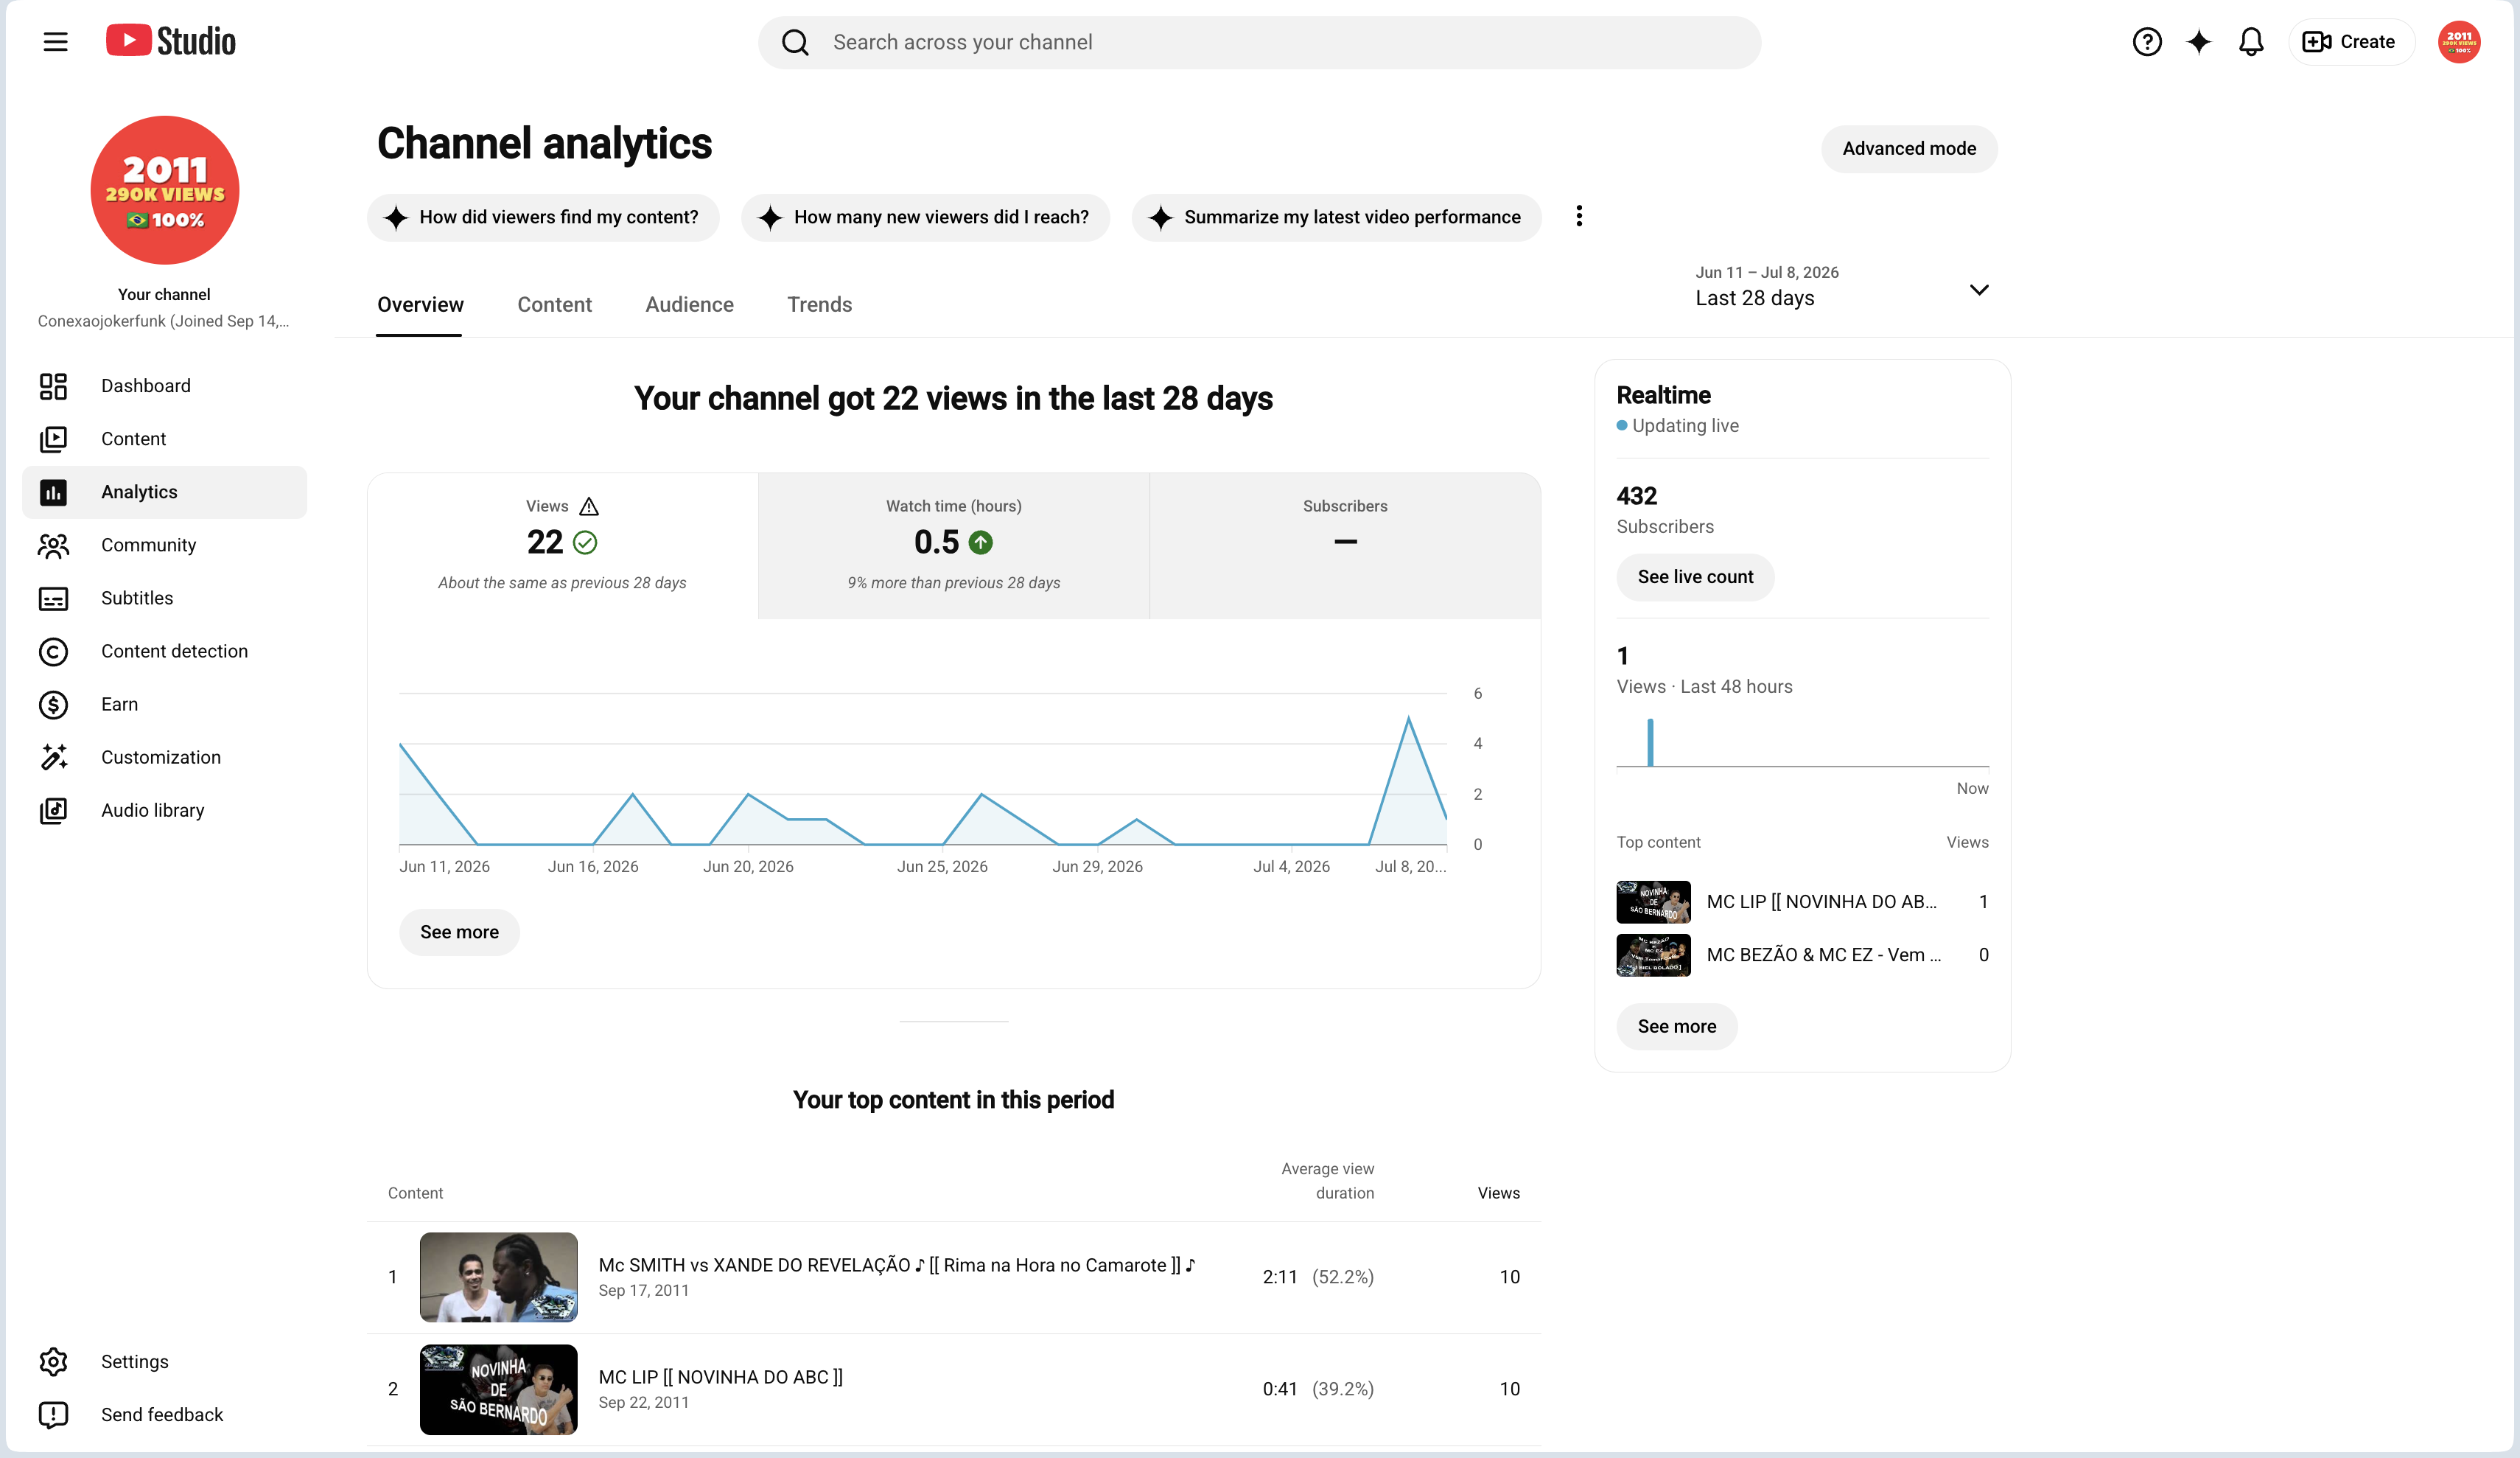Click the Views column header in top content
Viewport: 2520px width, 1458px height.
1498,1193
